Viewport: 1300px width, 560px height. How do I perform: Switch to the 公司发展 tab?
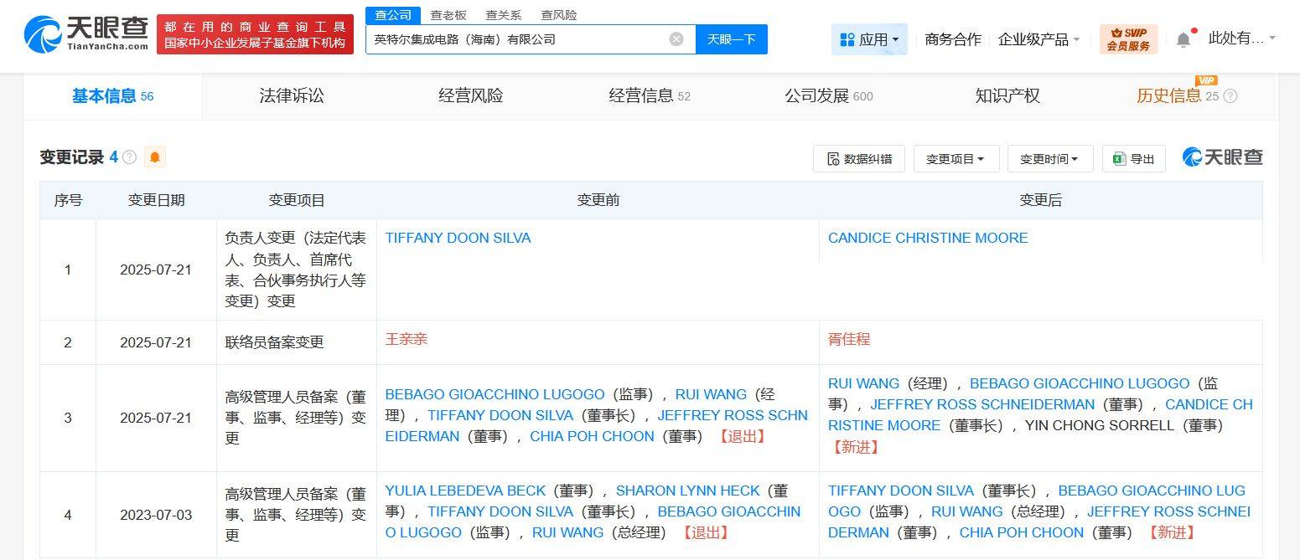(828, 96)
